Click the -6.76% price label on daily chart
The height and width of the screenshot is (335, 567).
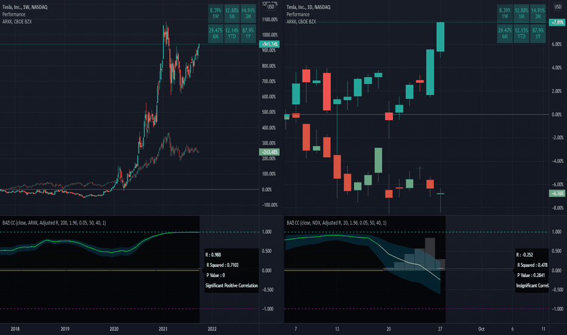point(557,194)
